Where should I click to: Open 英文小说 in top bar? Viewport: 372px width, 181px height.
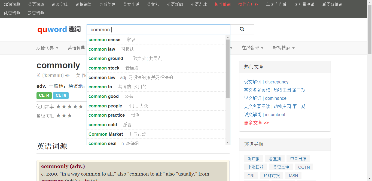pos(131,4)
